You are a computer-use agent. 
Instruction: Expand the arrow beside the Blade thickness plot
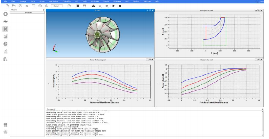pyautogui.click(x=48, y=84)
